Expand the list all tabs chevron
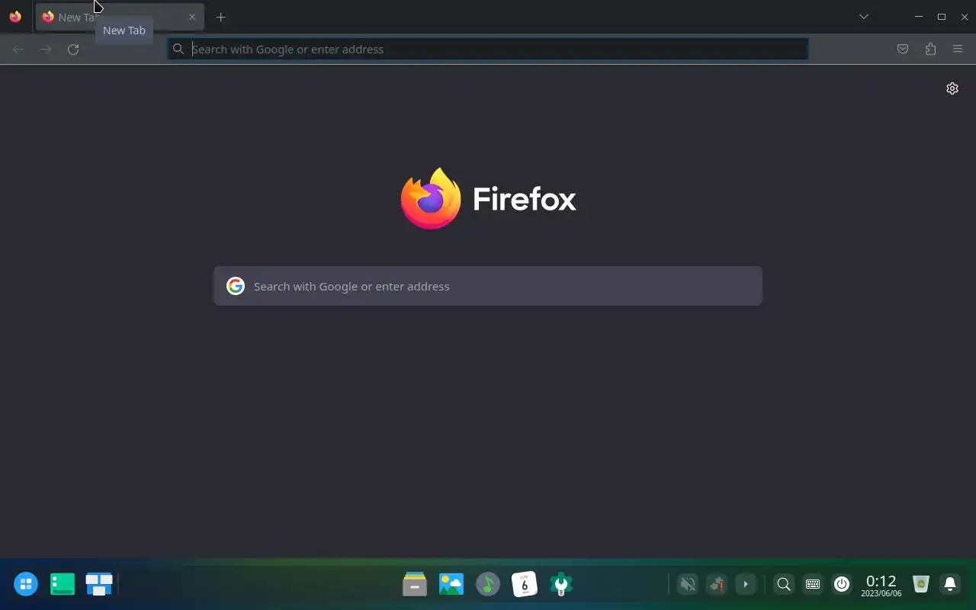 click(863, 17)
